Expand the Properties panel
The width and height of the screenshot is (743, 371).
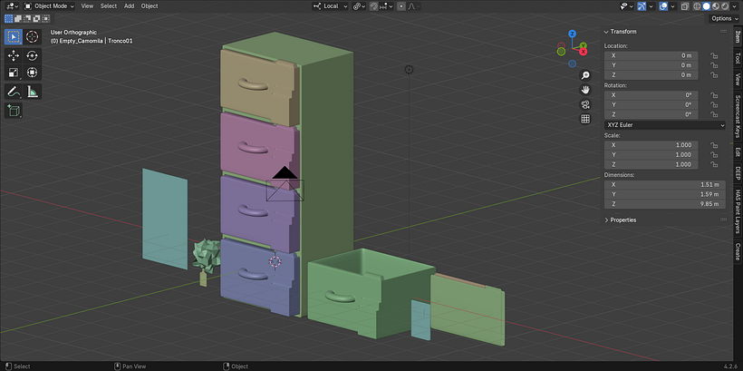pyautogui.click(x=622, y=220)
